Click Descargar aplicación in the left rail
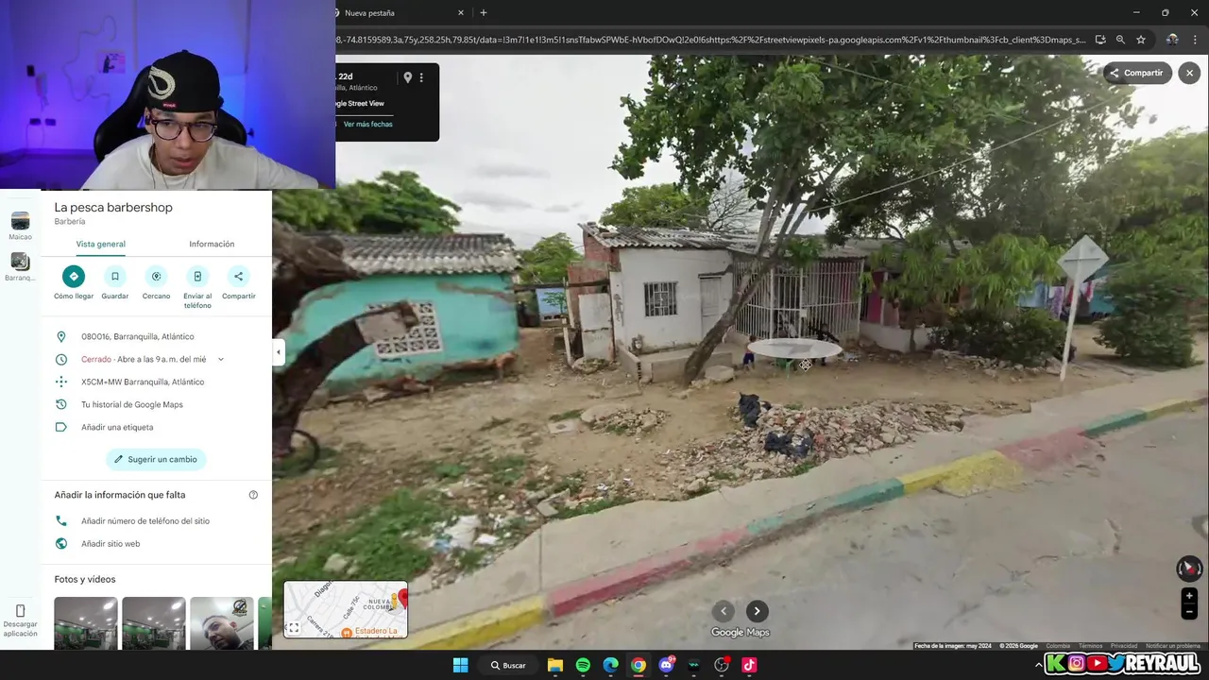 tap(20, 620)
